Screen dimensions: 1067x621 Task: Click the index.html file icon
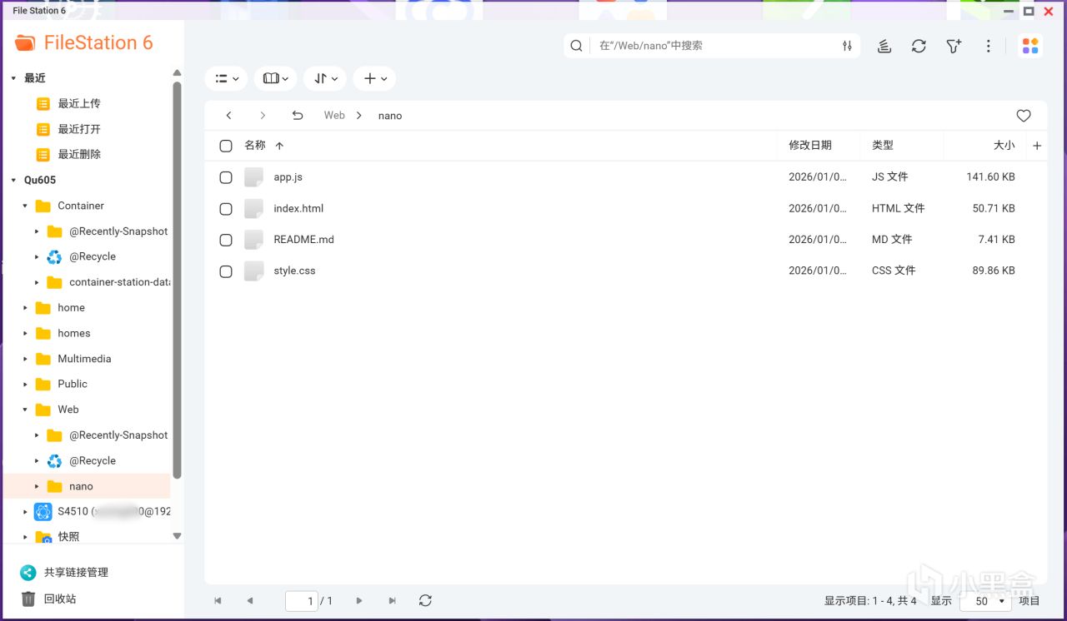pyautogui.click(x=253, y=208)
